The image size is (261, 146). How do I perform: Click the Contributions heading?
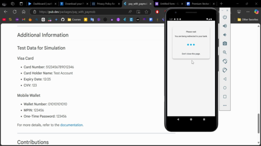(x=33, y=142)
